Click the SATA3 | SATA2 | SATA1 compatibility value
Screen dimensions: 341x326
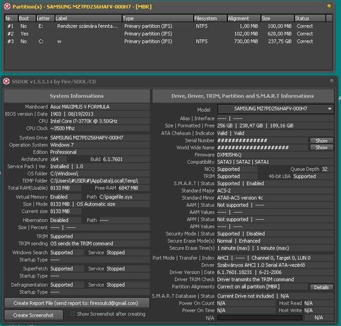point(243,162)
